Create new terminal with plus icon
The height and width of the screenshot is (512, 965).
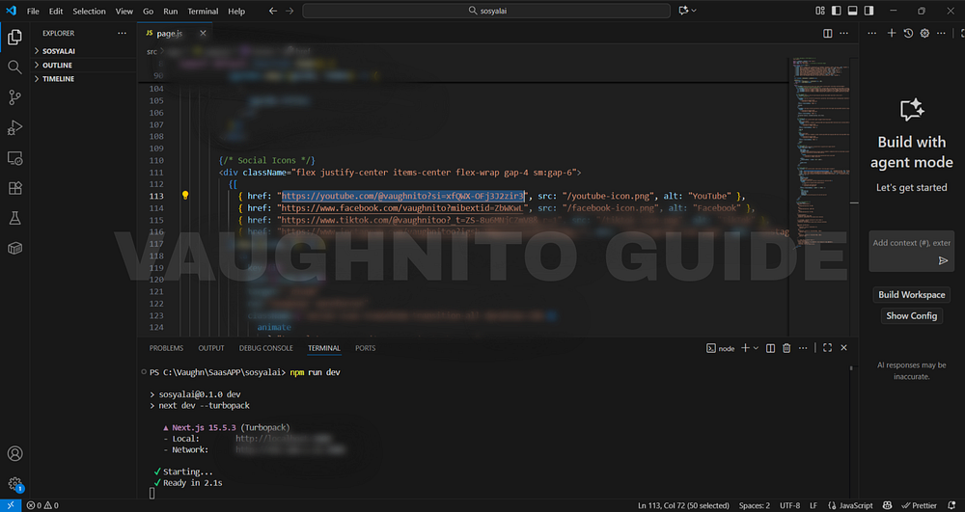(x=745, y=348)
